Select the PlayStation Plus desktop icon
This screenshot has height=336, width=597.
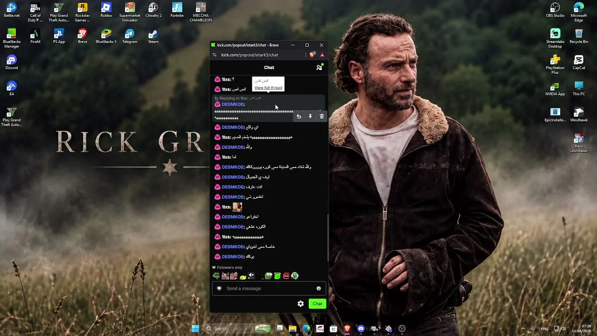click(x=555, y=64)
